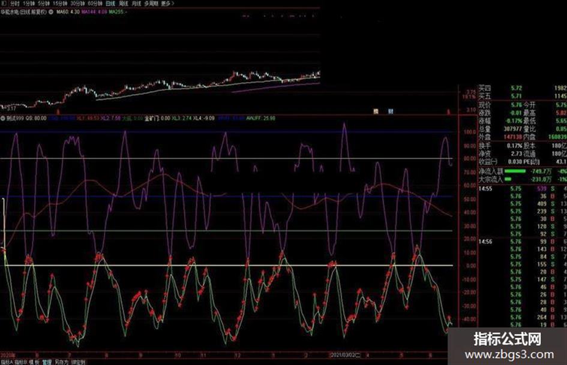Switch to the 分时 intraday chart tab

14,3
